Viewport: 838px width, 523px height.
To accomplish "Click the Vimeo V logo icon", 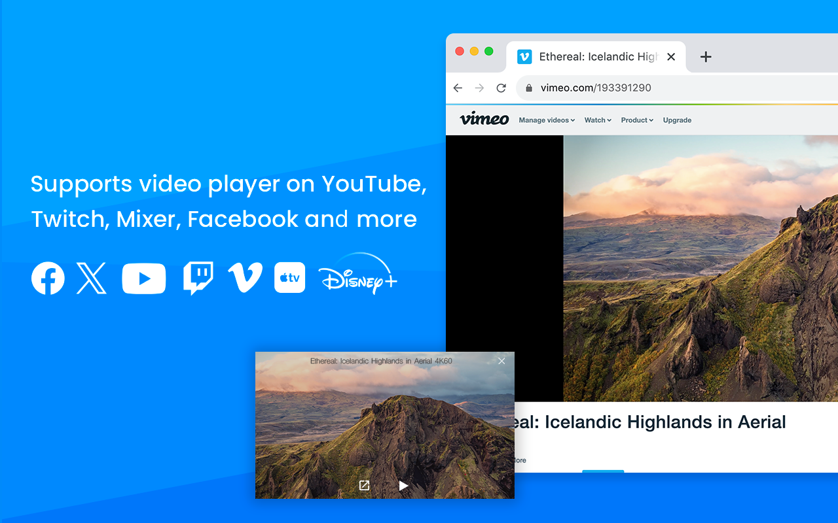I will 245,278.
